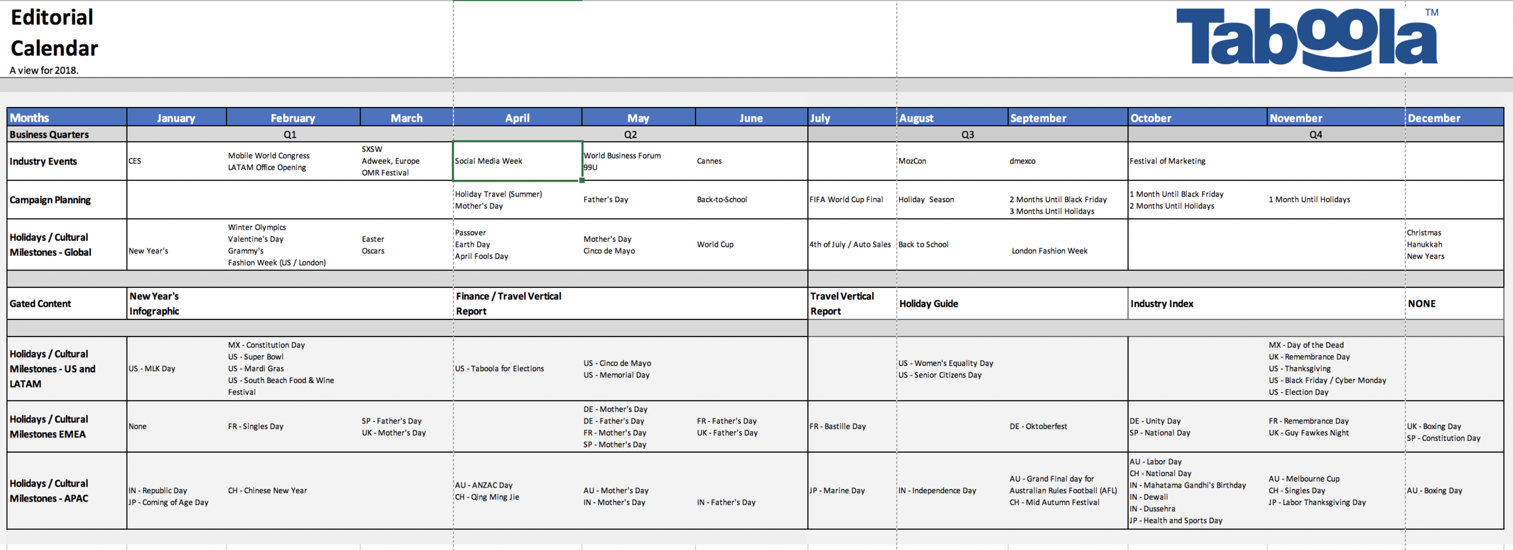1513x550 pixels.
Task: Select the Q3 quarter cell
Action: [968, 134]
